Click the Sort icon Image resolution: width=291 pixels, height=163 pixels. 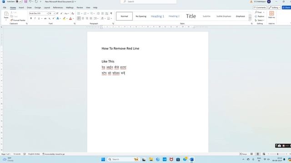click(x=107, y=13)
